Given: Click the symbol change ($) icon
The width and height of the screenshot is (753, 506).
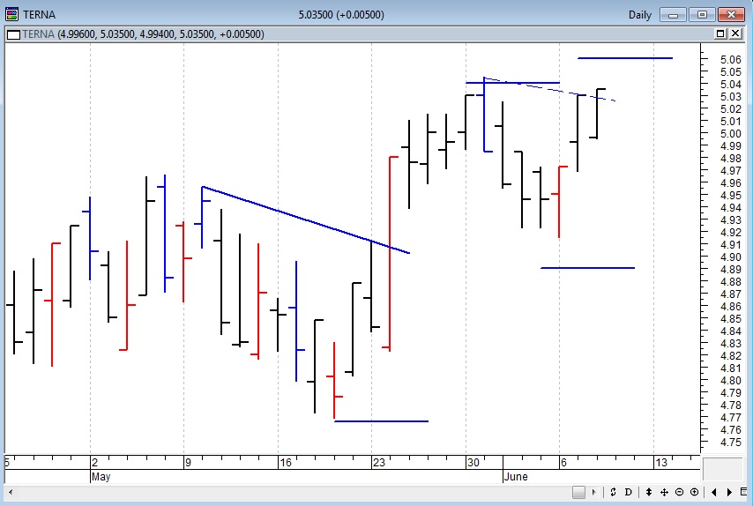Looking at the screenshot, I should 613,492.
